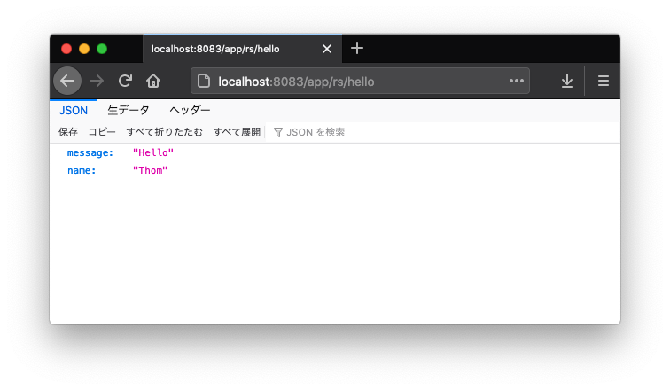Click the address bar showing localhost:8083/app/rs/hello
The image size is (670, 390).
point(360,81)
